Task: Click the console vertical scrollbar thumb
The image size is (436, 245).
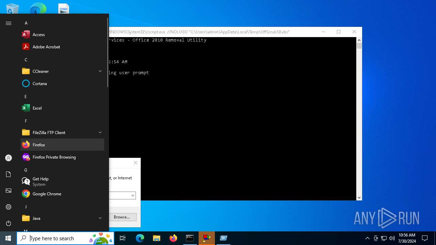Action: 359,46
